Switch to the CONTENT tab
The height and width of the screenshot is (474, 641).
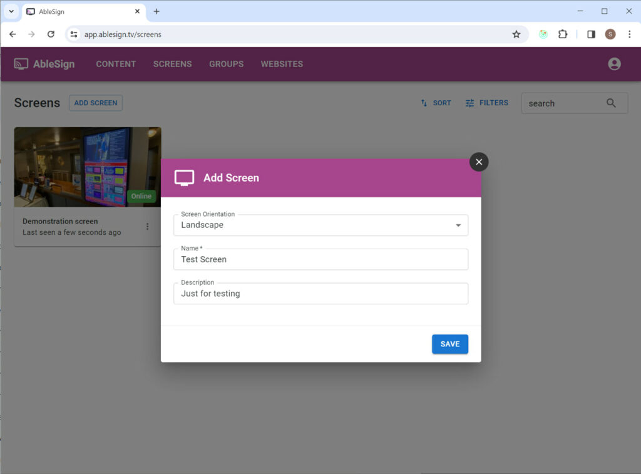116,63
